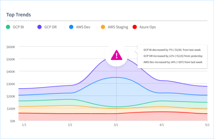The width and height of the screenshot is (214, 139).
Task: Click the blue AWS Dev legend dot
Action: 71,27
